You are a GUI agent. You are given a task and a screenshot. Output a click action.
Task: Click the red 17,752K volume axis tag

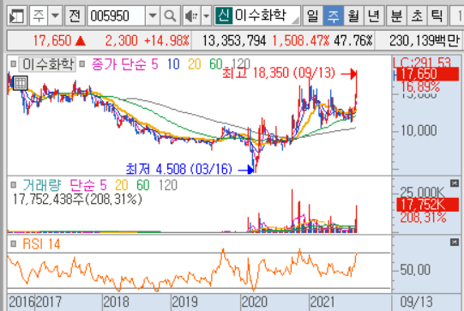[x=428, y=205]
